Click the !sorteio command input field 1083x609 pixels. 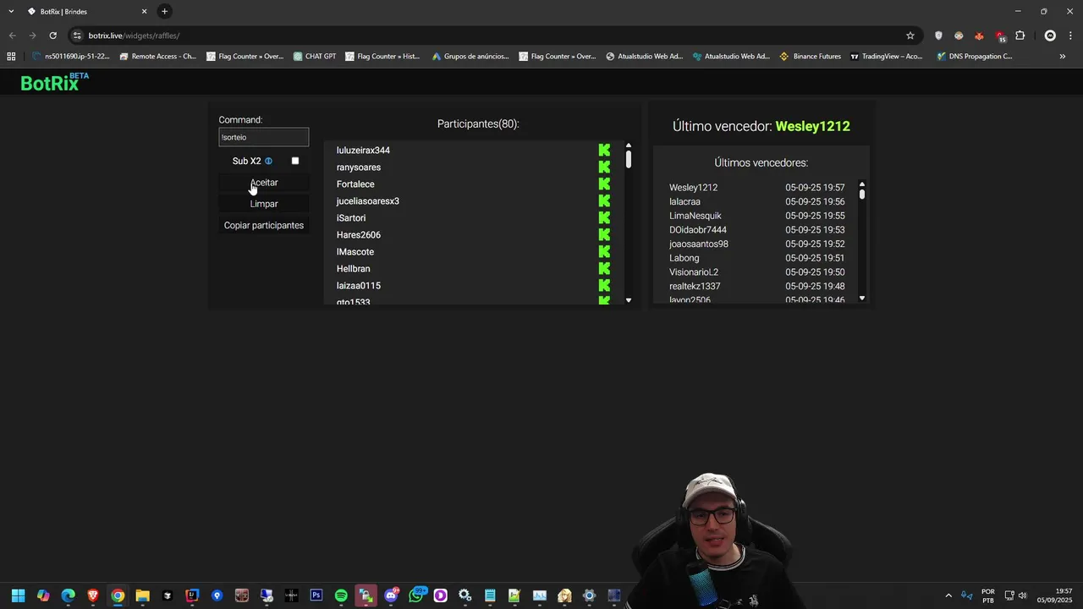tap(264, 137)
